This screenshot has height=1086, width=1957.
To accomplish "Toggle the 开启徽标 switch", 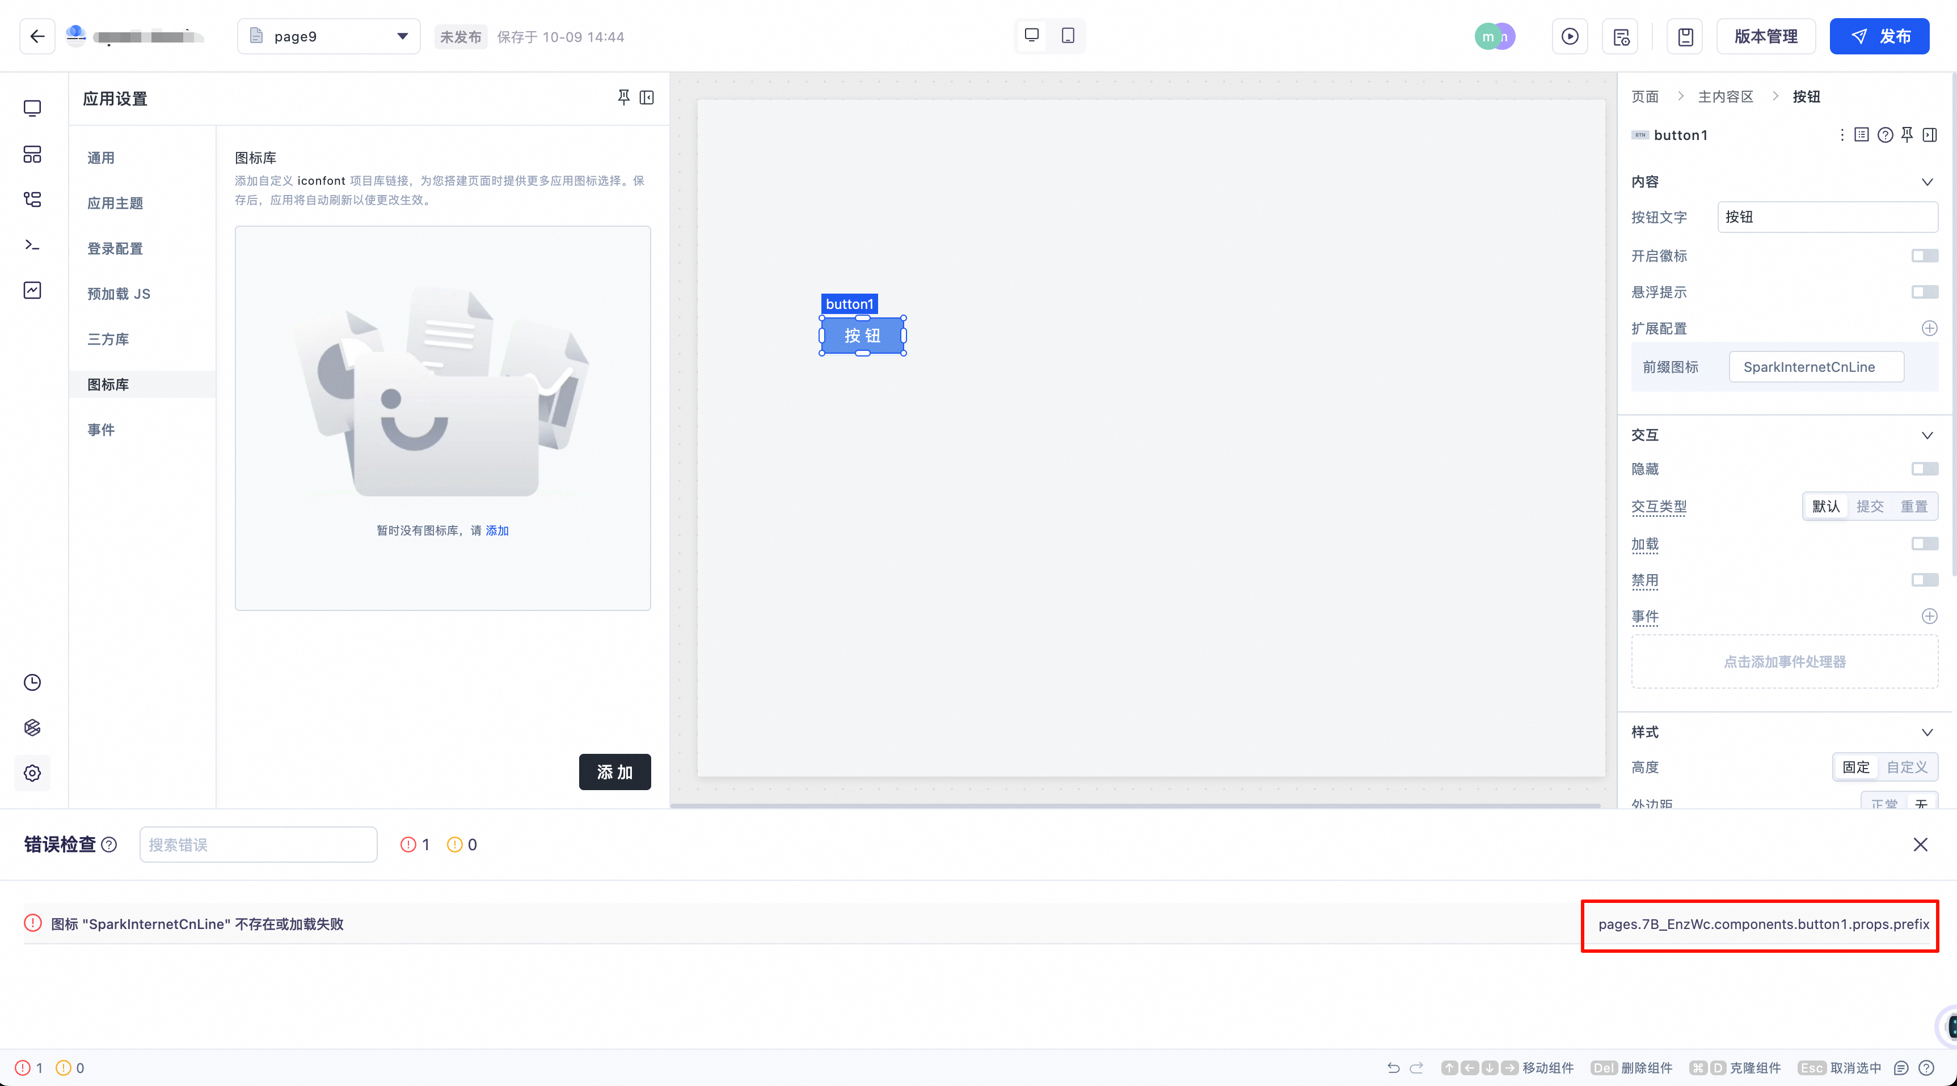I will (x=1924, y=256).
